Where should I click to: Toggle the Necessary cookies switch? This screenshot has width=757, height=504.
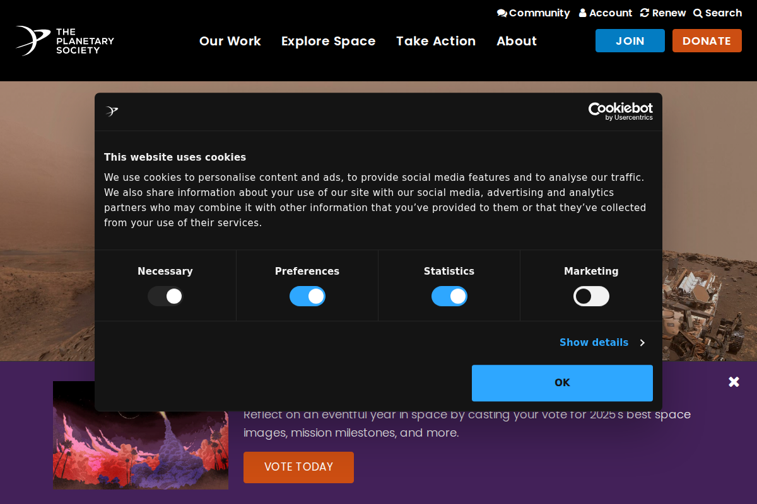tap(165, 296)
